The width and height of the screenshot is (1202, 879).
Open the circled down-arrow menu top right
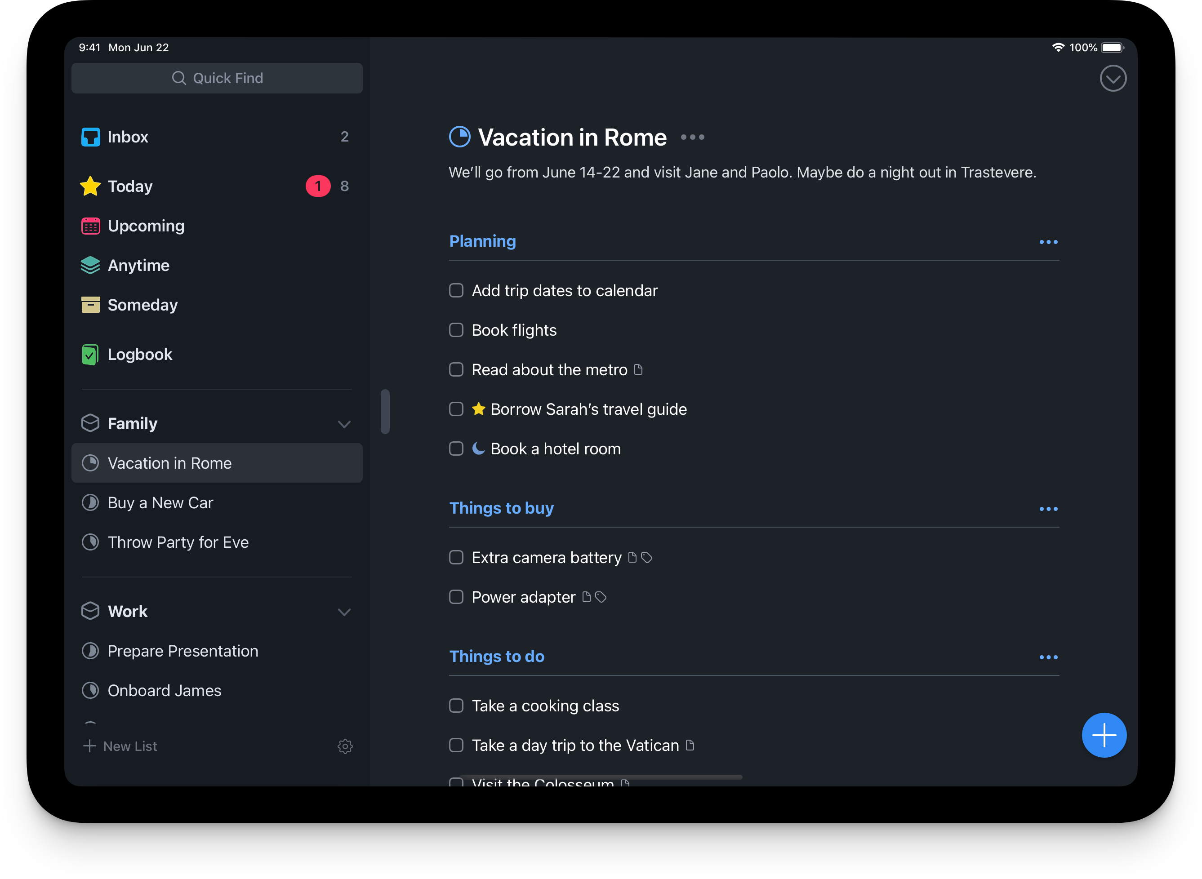point(1113,79)
